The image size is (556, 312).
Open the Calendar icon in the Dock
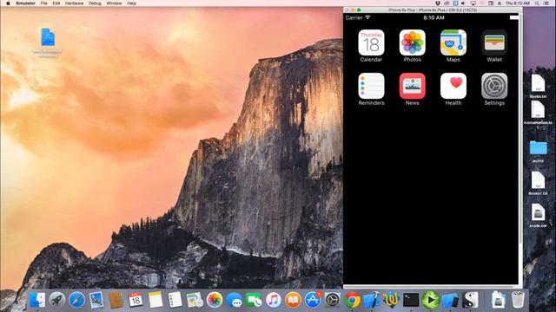click(136, 300)
